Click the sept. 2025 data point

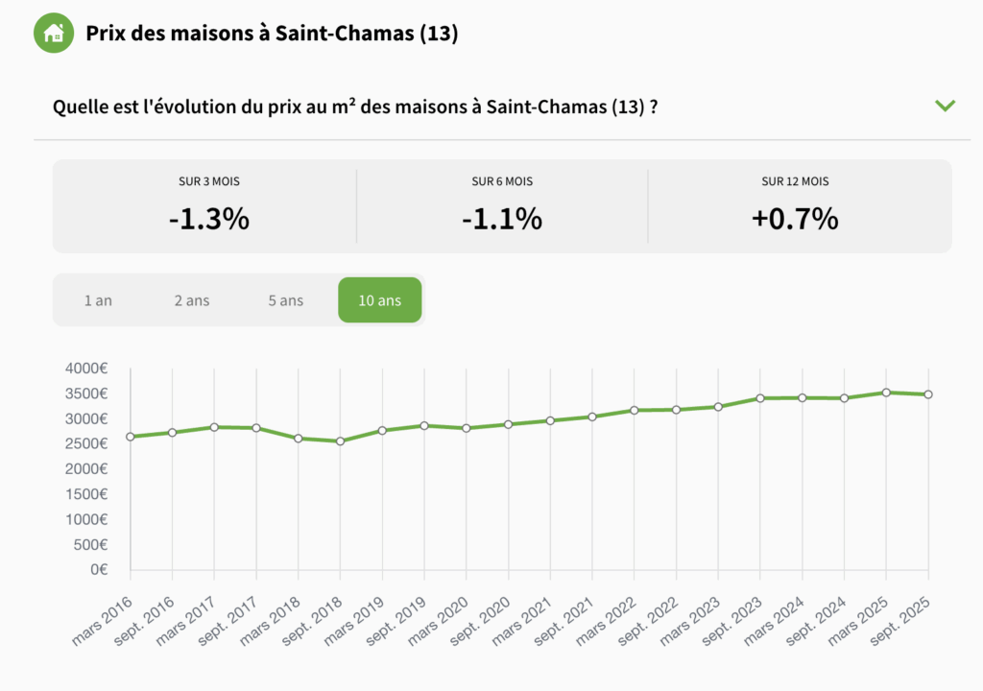point(928,394)
